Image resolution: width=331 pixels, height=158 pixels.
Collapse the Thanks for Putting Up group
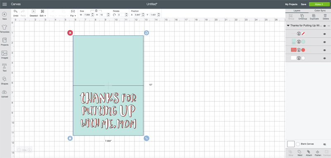(x=288, y=26)
